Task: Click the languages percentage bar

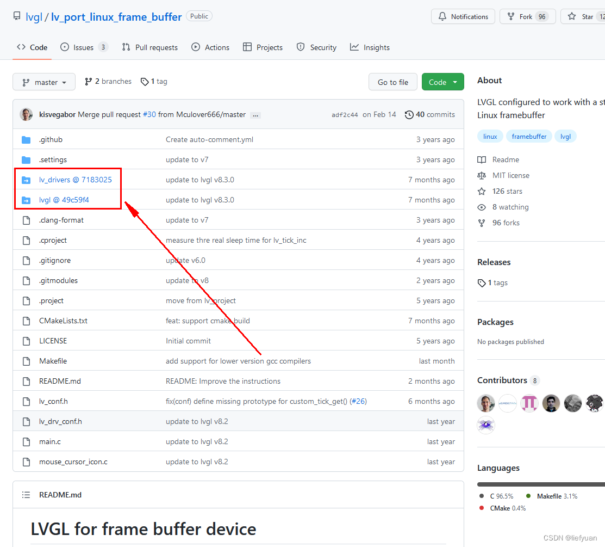Action: click(x=541, y=484)
